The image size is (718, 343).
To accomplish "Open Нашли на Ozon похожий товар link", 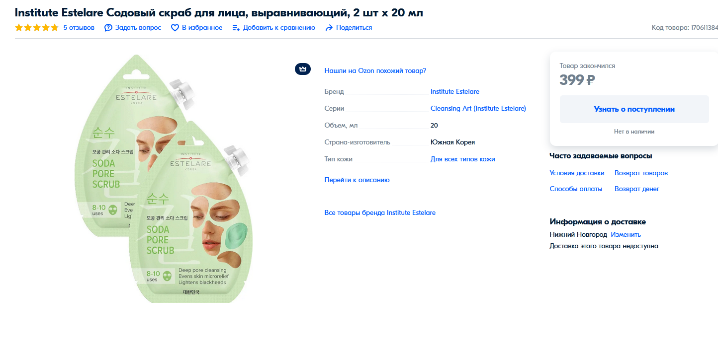I will tap(375, 70).
